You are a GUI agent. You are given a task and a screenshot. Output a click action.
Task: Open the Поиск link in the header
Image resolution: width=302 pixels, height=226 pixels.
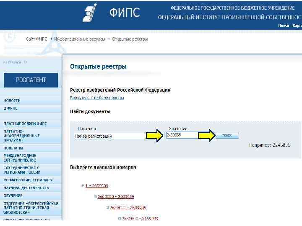point(284,26)
